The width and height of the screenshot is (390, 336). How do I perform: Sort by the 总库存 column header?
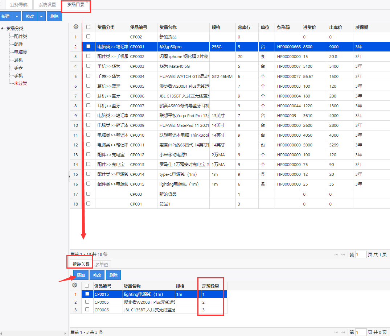pos(247,27)
